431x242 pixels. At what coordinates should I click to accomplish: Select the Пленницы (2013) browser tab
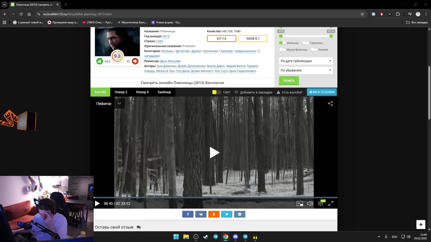tap(34, 4)
